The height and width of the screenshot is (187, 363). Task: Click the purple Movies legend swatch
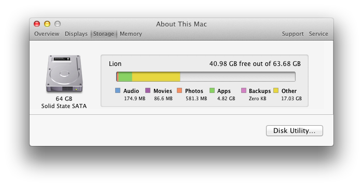coord(148,90)
